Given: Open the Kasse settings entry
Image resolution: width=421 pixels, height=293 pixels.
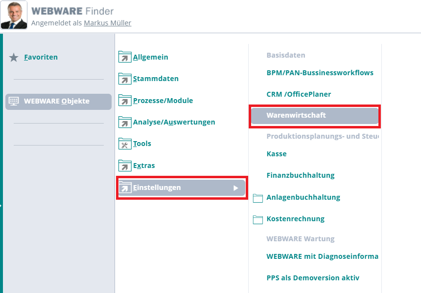Looking at the screenshot, I should [277, 154].
